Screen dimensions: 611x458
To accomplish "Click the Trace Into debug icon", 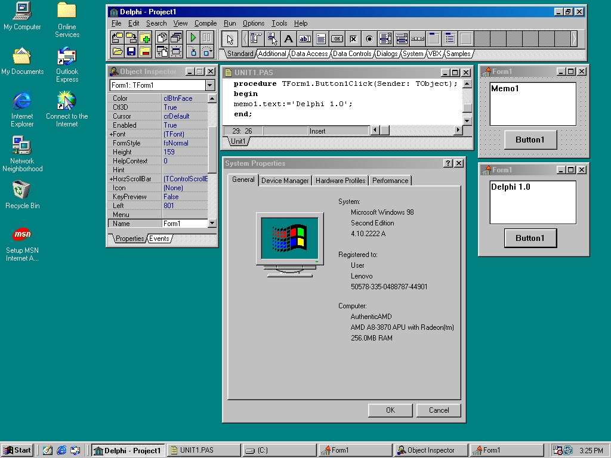I will (x=193, y=51).
